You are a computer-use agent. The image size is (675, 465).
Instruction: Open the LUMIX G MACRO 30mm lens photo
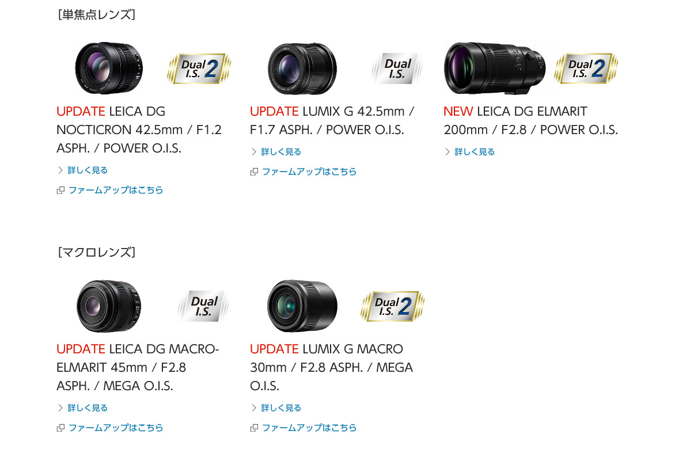click(302, 306)
